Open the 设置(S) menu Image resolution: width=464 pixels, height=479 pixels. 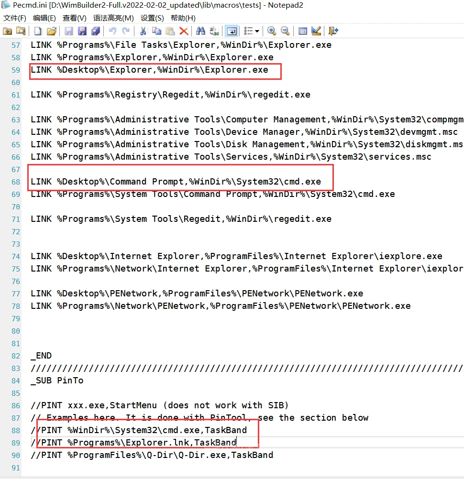[x=152, y=18]
